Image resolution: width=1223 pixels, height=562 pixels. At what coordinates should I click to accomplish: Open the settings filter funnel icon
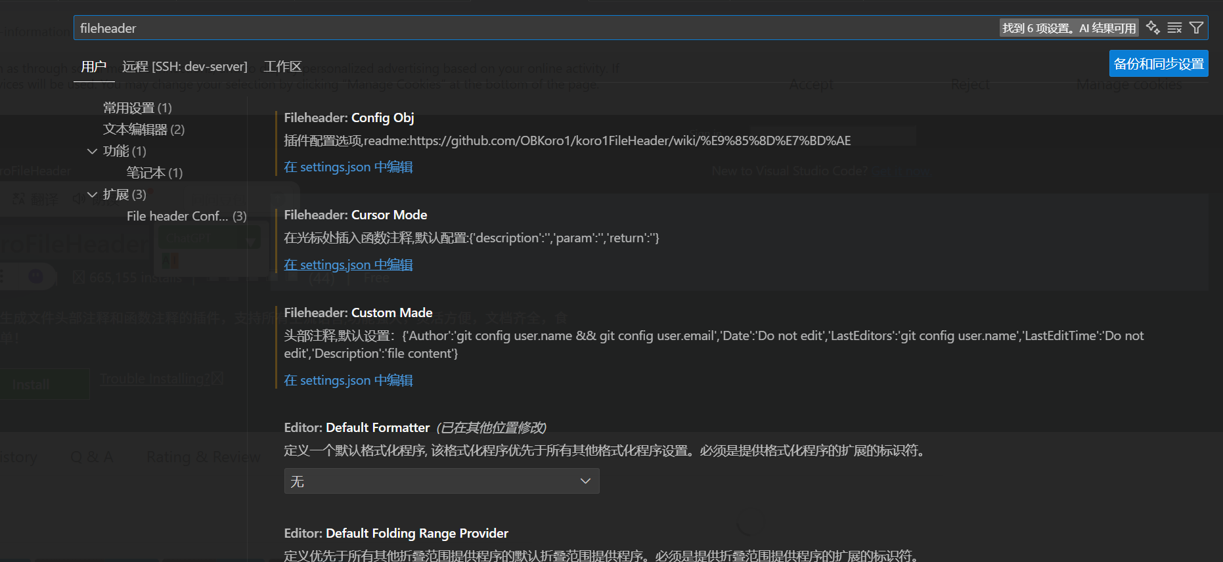(x=1196, y=28)
